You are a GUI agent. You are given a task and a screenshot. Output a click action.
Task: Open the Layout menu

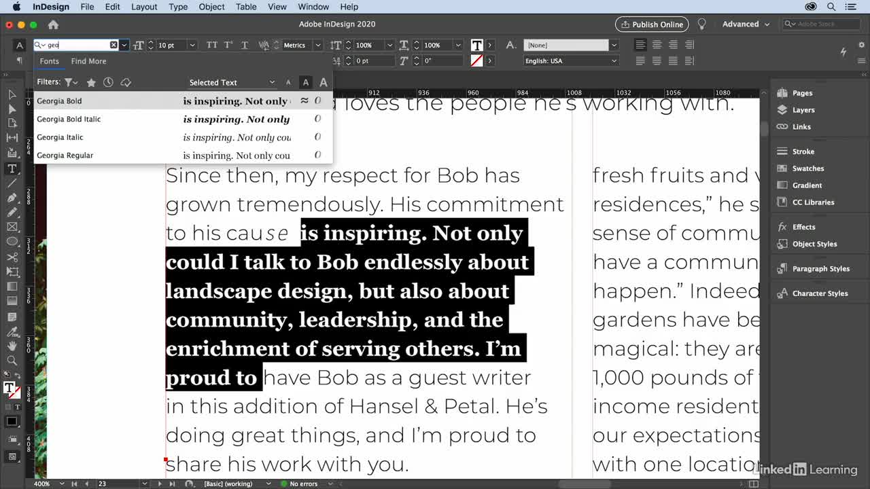144,7
